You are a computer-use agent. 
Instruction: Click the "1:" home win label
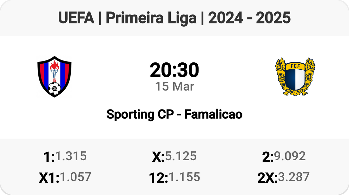coord(49,157)
